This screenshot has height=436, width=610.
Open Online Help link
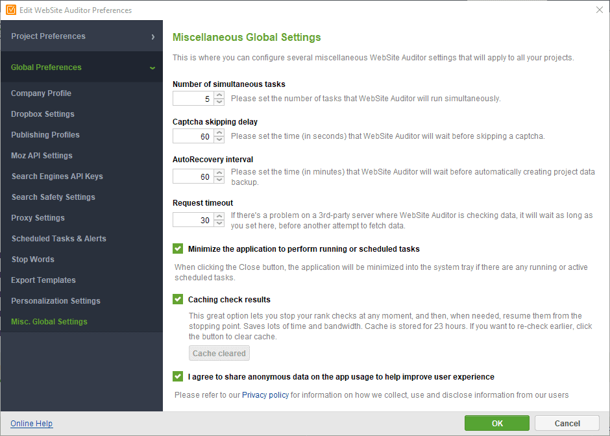point(32,423)
